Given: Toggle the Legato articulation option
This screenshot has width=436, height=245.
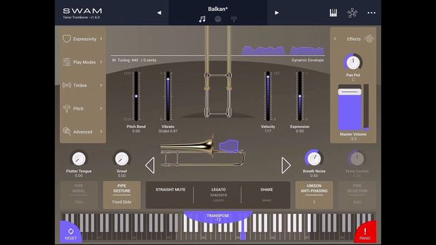Looking at the screenshot, I should point(219,190).
